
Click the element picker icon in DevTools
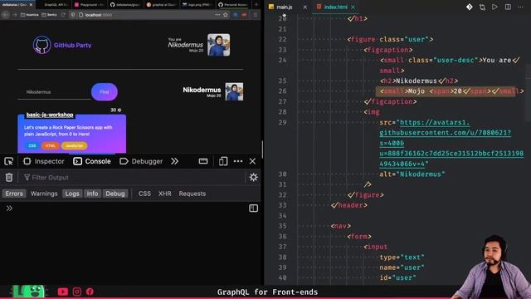tap(9, 161)
